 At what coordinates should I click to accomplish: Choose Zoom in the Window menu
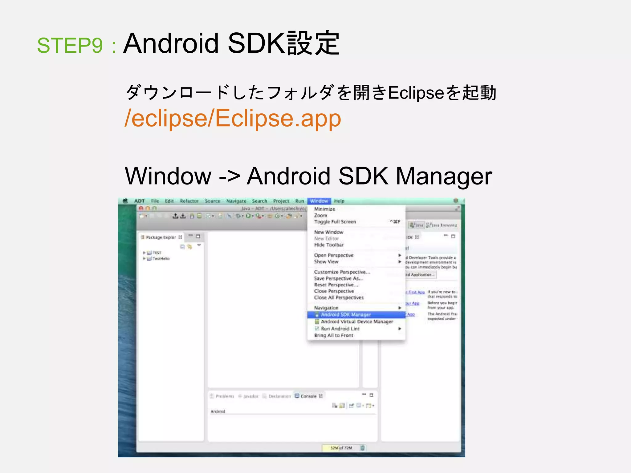(x=356, y=216)
